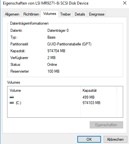Click the drive icon beside the C: volume

coord(12,102)
